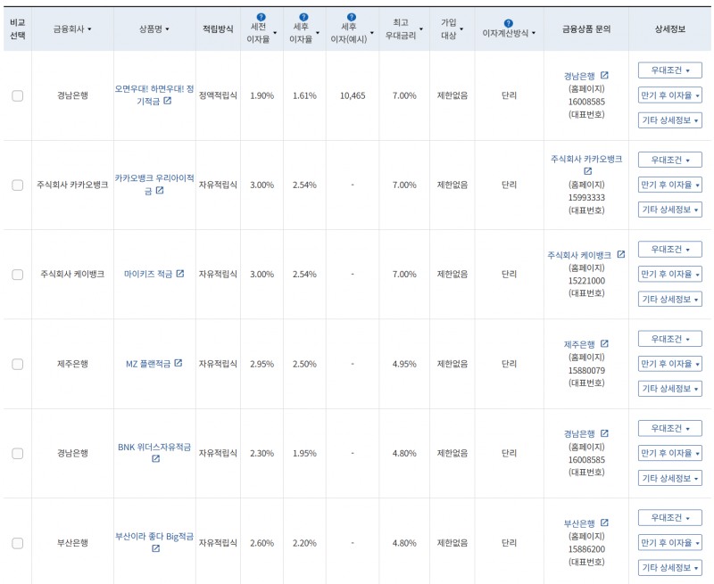Click the 2.20% 세후 이자율 cell
714x584 pixels.
tap(304, 543)
